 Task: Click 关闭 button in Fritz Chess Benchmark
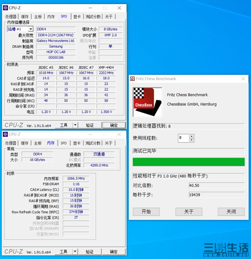[x=231, y=212]
